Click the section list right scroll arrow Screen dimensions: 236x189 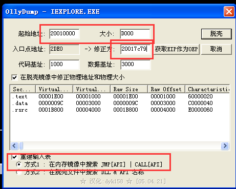point(225,146)
